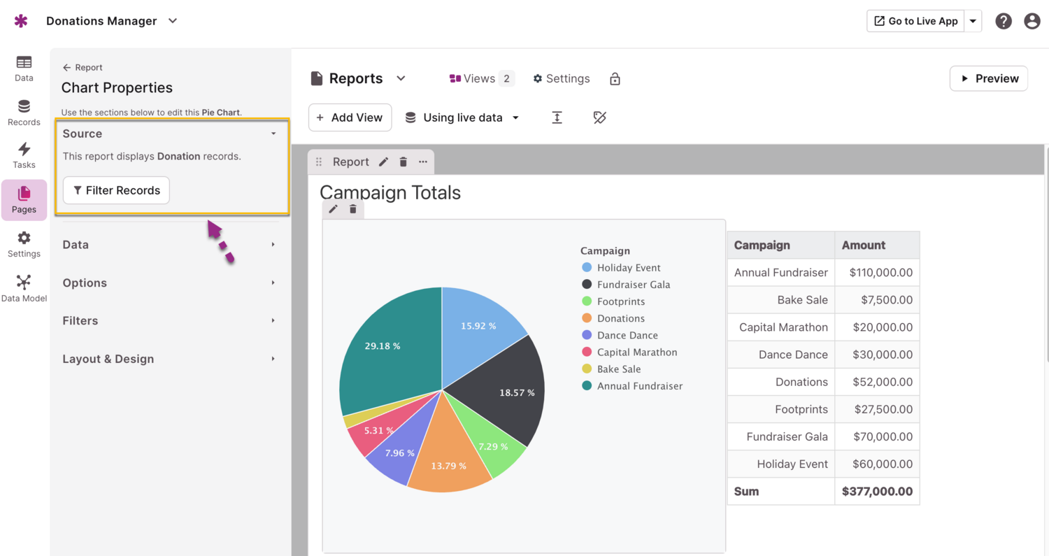Open the Data Model page
Screen dimensions: 1049x556
(x=24, y=288)
